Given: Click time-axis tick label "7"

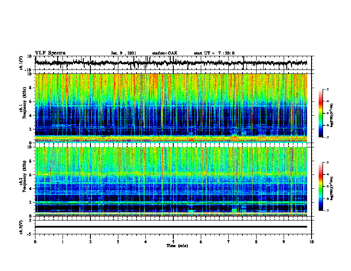Looking at the screenshot, I should [229, 242].
